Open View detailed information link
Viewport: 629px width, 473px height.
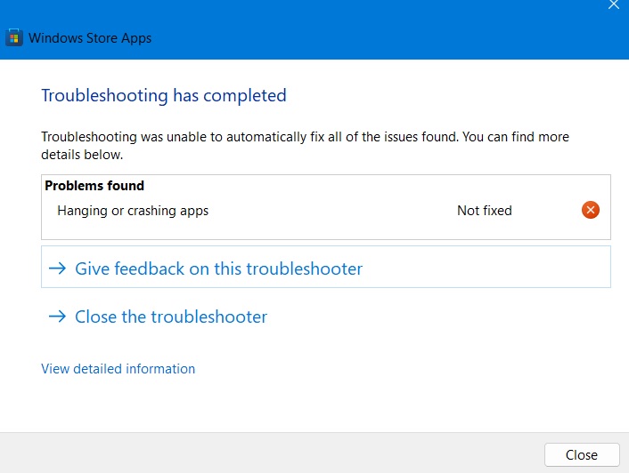tap(118, 369)
